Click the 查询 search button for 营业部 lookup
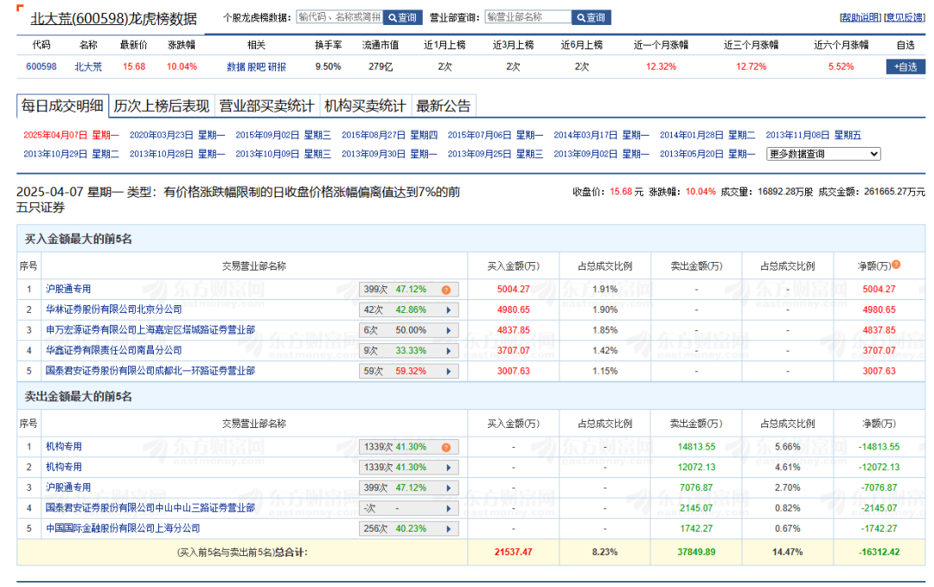934x587 pixels. (592, 17)
